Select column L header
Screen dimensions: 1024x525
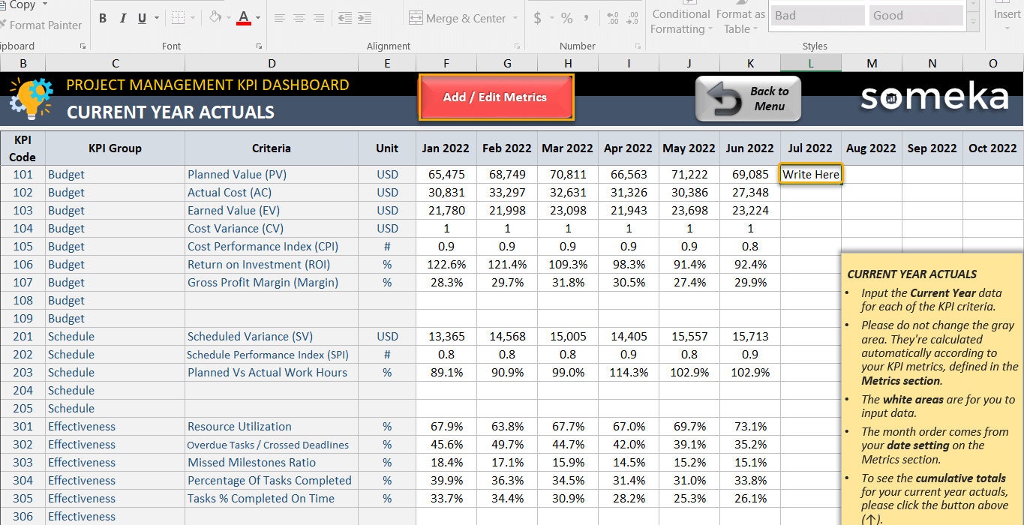(x=810, y=63)
